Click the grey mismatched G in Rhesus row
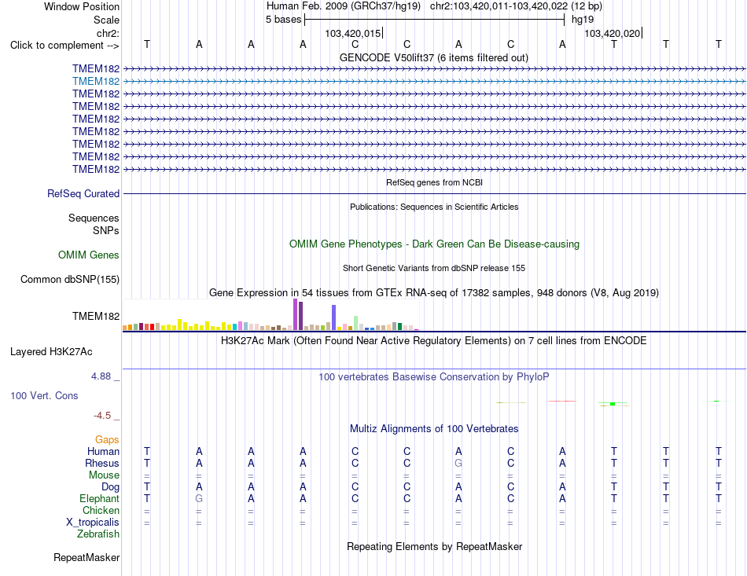This screenshot has width=747, height=576. 458,463
